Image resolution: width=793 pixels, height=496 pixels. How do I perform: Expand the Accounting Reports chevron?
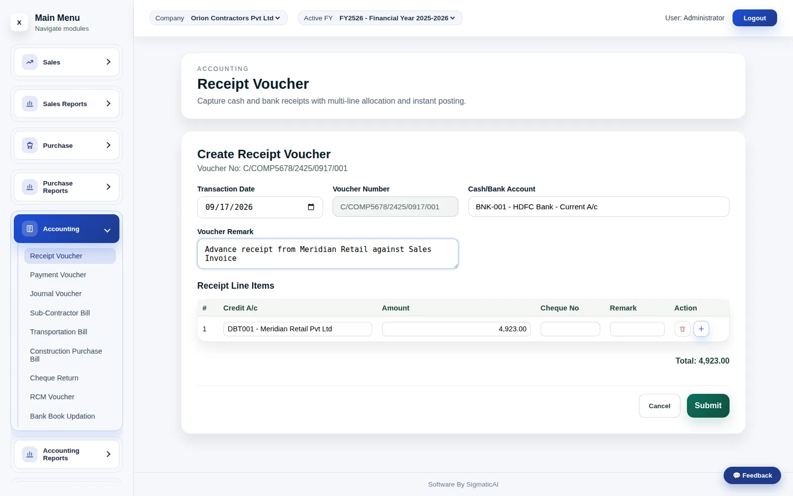point(109,454)
